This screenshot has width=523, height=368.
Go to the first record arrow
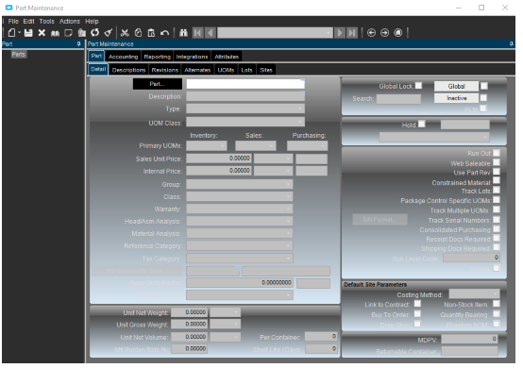coord(198,33)
